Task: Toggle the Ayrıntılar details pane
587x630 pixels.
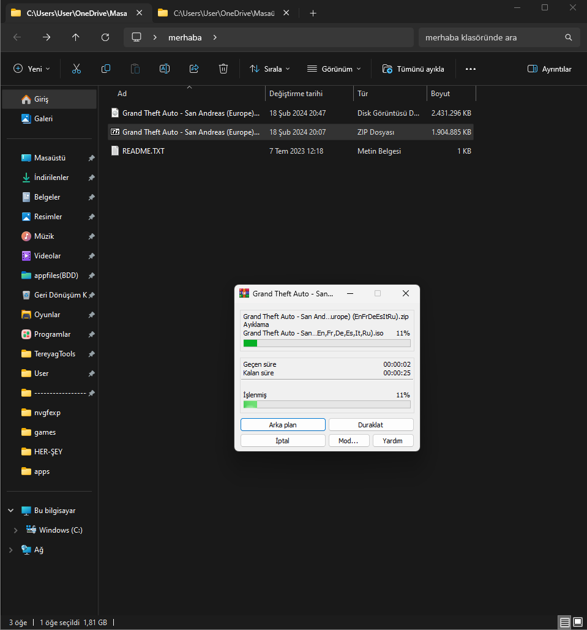Action: coord(549,69)
